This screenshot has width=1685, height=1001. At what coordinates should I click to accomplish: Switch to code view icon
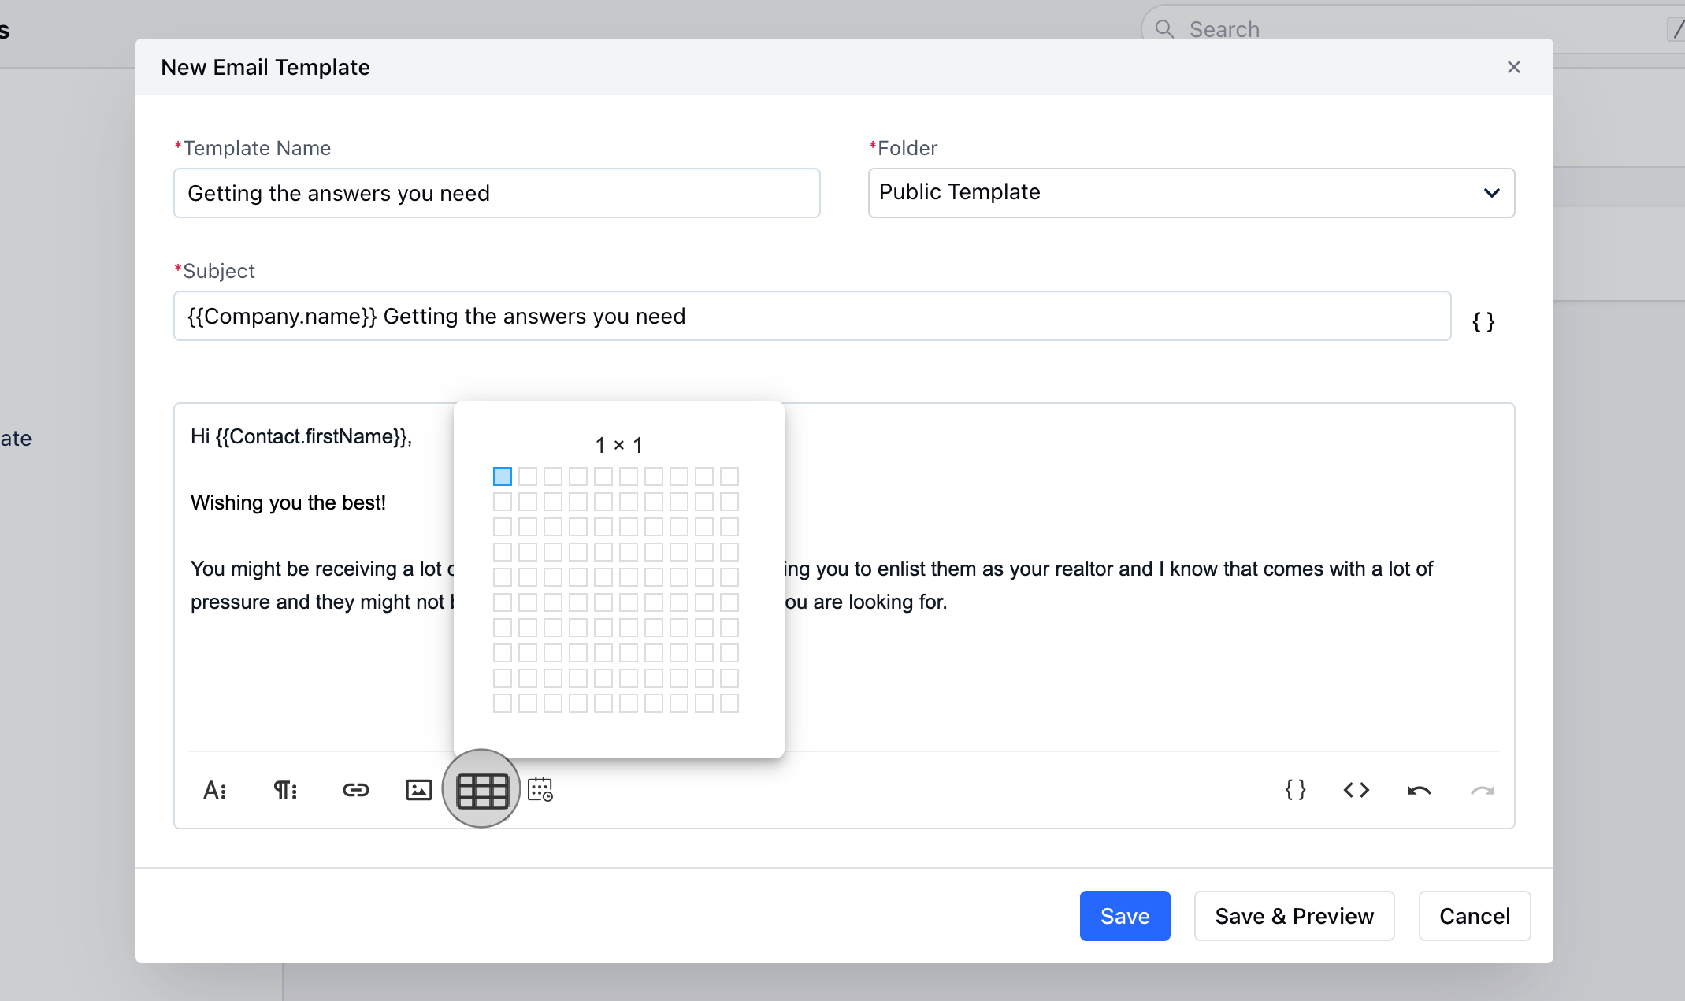coord(1356,790)
